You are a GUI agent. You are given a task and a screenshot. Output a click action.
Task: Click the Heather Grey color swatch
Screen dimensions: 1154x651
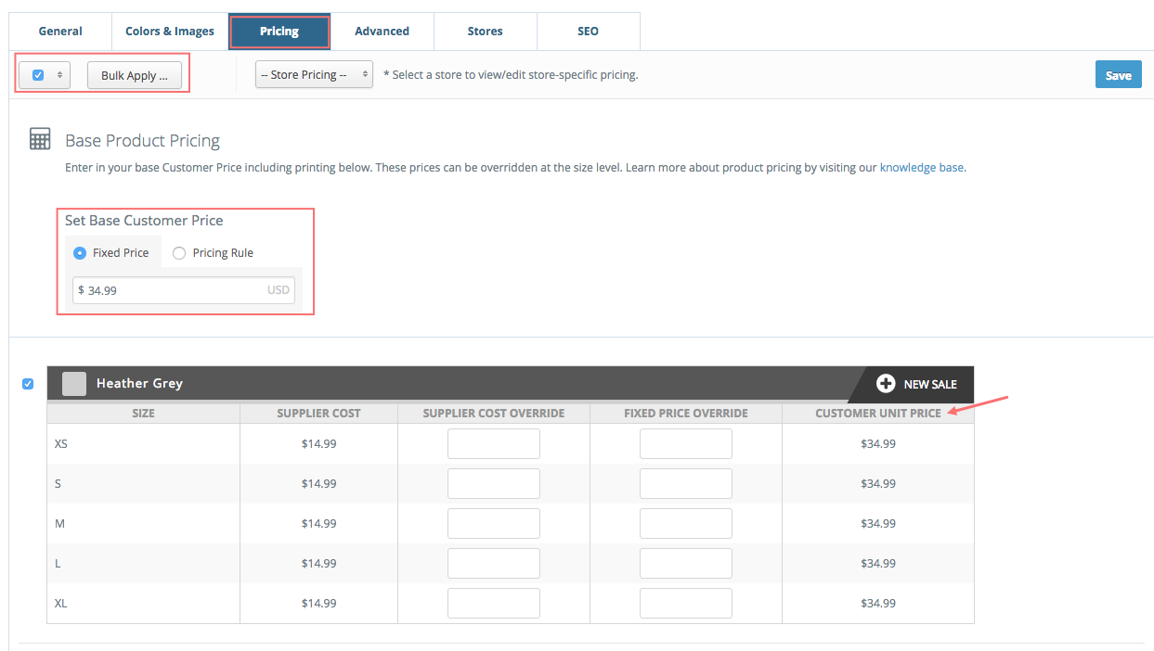coord(74,384)
